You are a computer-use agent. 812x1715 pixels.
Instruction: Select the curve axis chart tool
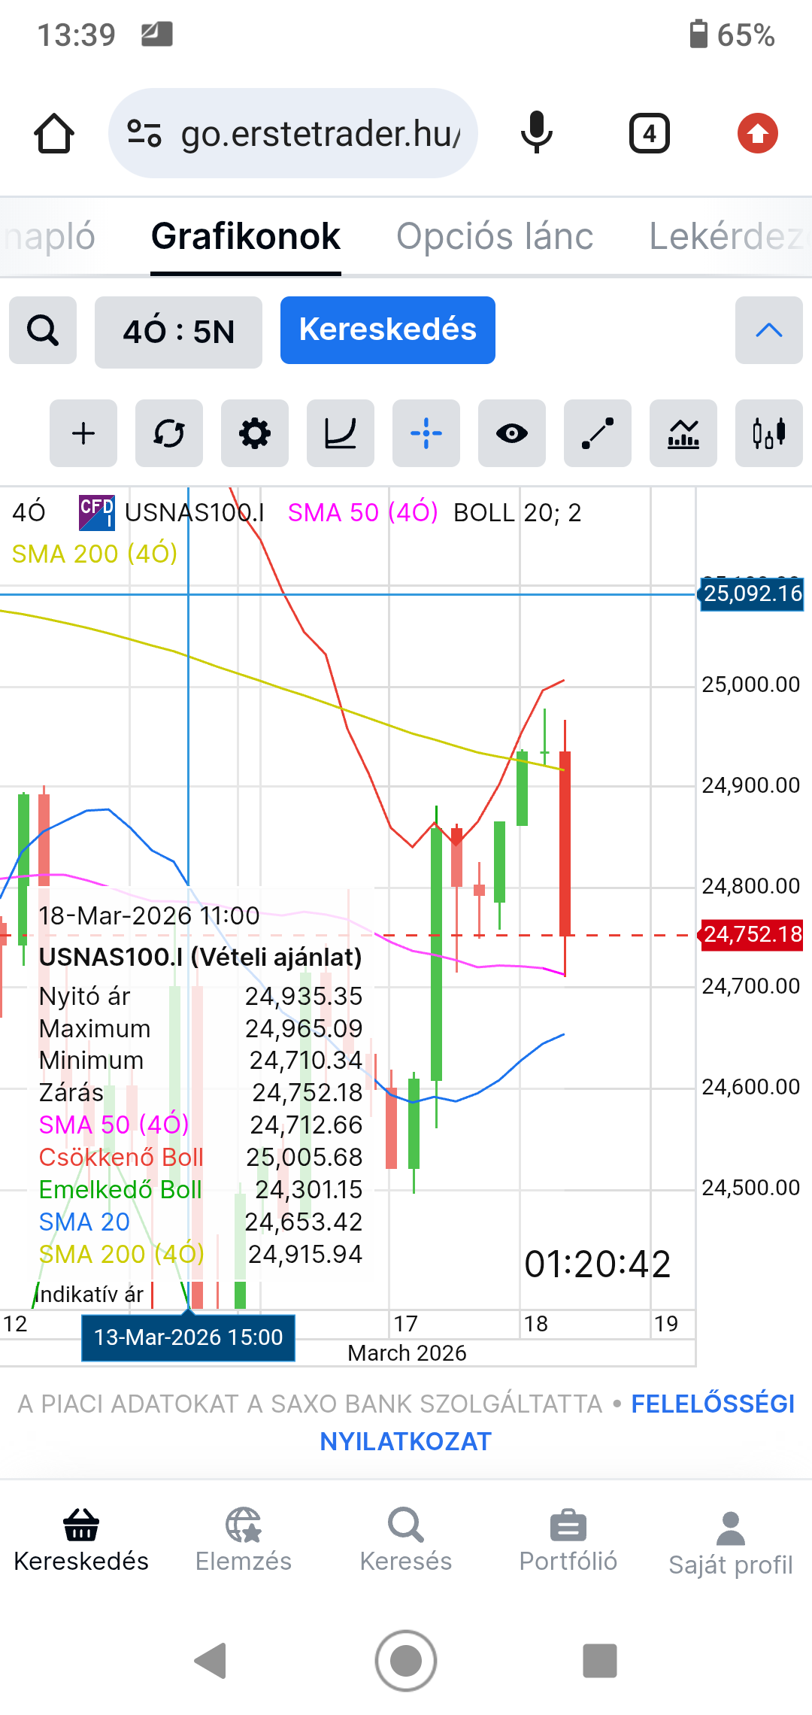pos(341,433)
